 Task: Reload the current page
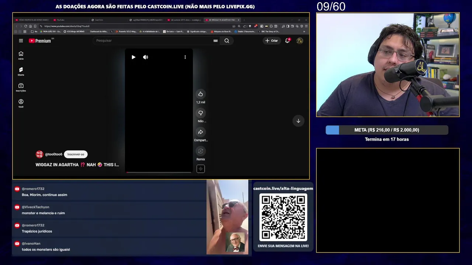[x=25, y=26]
